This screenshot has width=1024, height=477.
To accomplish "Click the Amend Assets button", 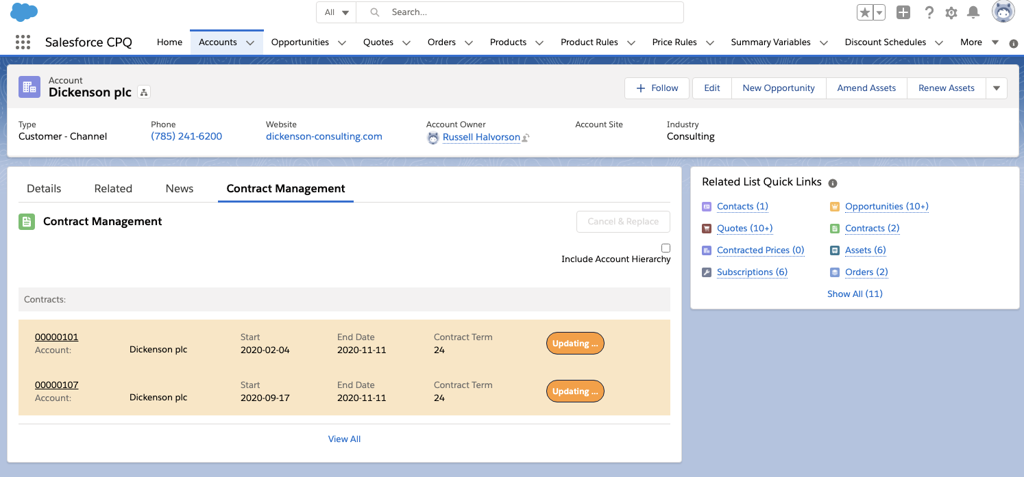I will 866,88.
